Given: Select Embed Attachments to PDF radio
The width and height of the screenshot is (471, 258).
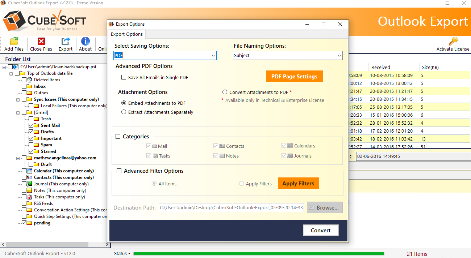Looking at the screenshot, I should click(124, 103).
